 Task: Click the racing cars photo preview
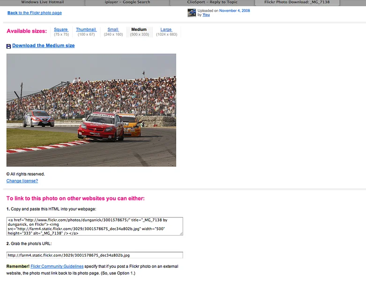tap(91, 110)
